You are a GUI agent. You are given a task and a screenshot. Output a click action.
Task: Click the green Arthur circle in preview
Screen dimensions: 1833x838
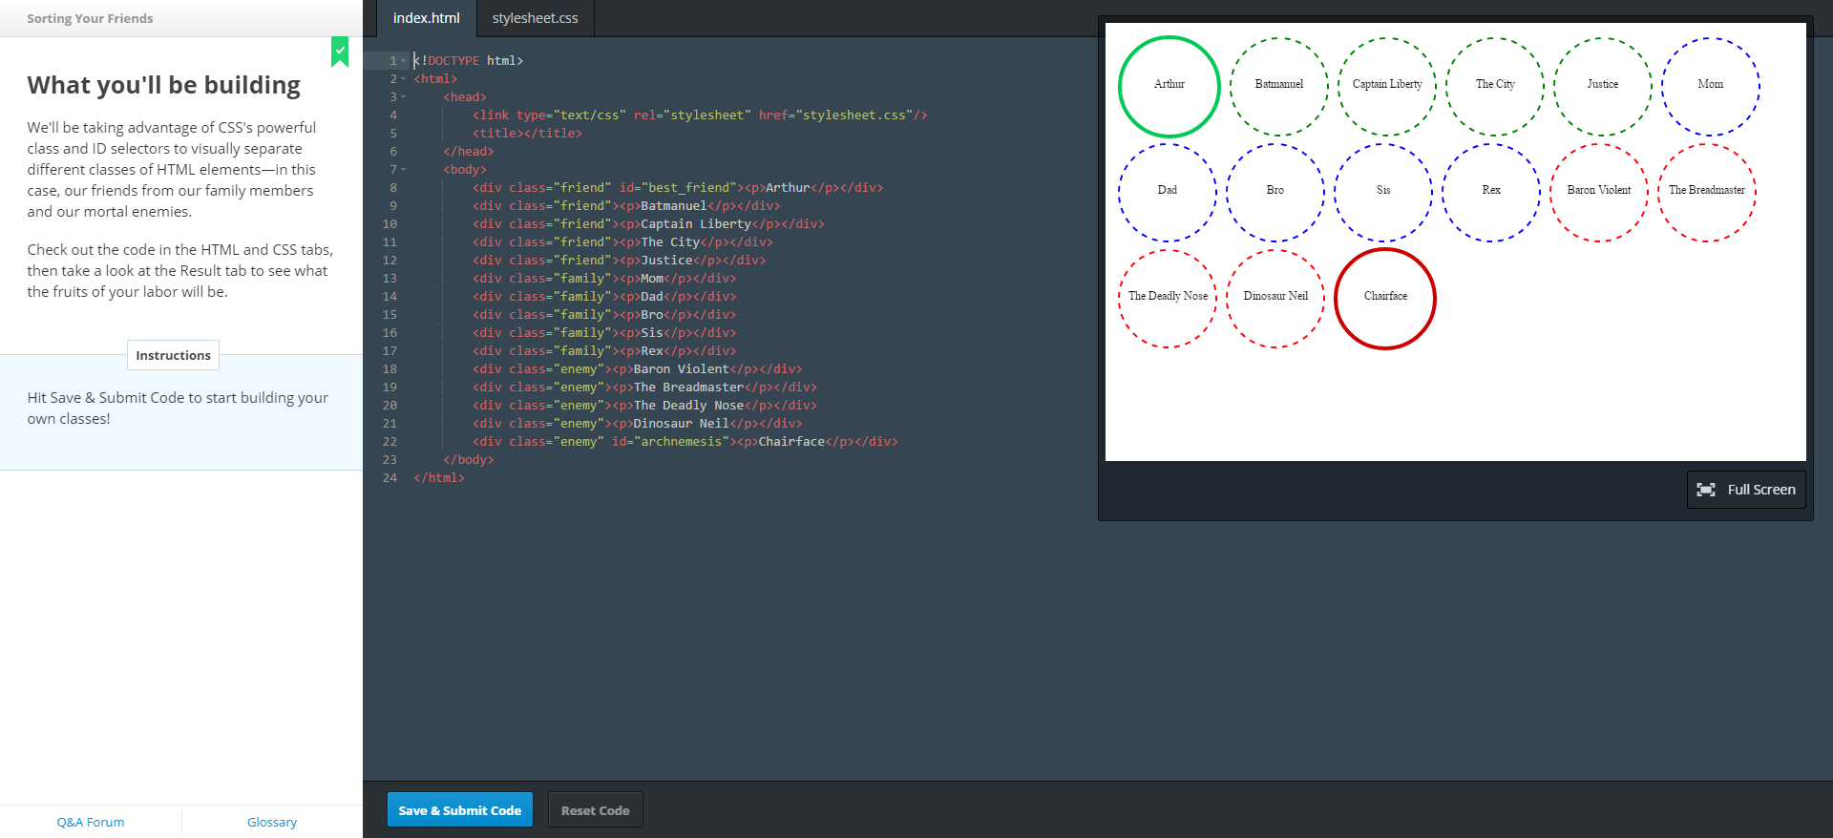[1169, 86]
